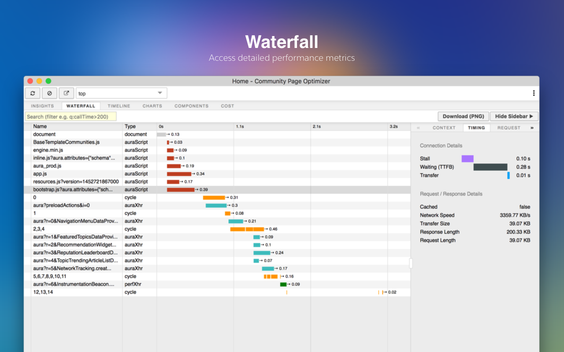564x352 pixels.
Task: Click the traffic-light green zoom icon
Action: pyautogui.click(x=48, y=81)
